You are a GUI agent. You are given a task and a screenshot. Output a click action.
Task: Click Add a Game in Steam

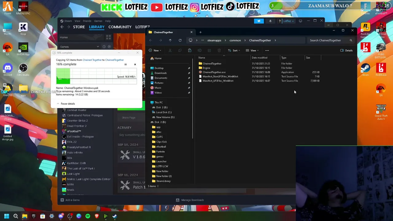70,200
